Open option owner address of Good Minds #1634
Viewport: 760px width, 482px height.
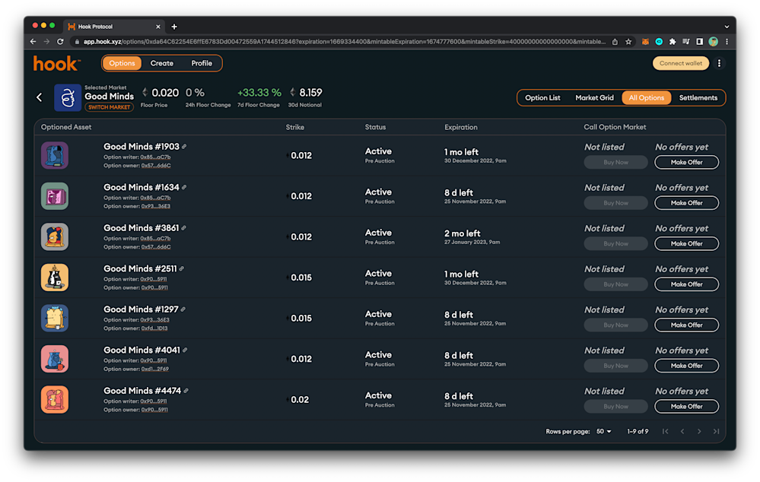(x=156, y=206)
